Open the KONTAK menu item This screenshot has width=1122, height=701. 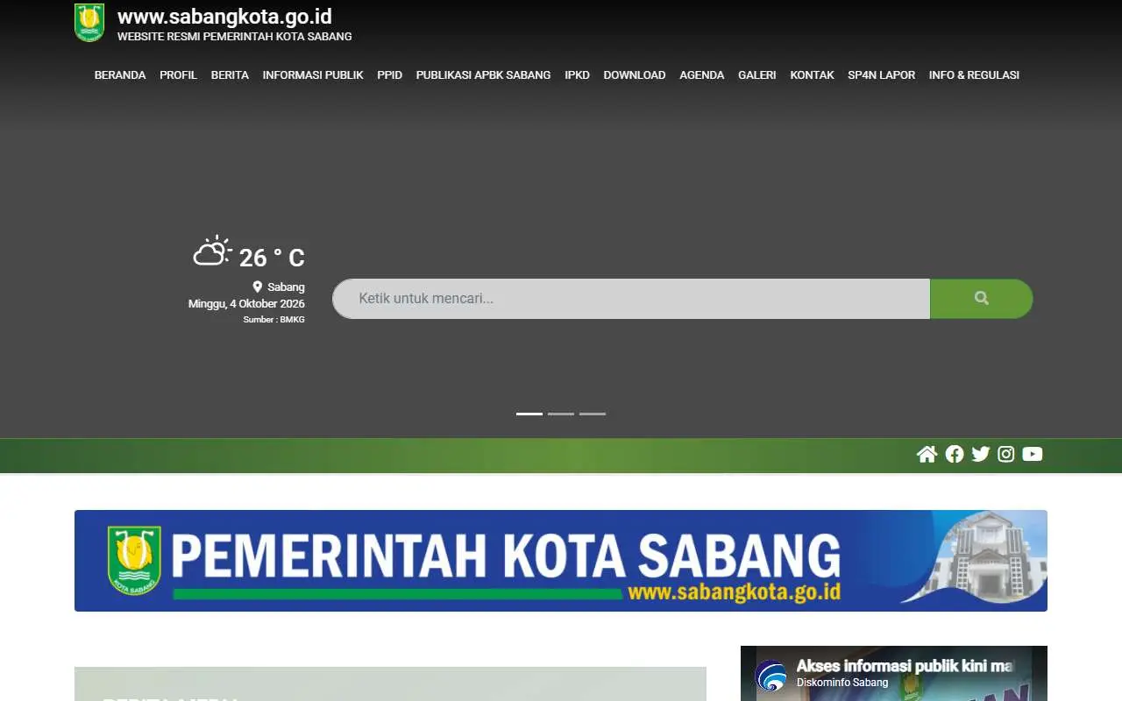813,75
